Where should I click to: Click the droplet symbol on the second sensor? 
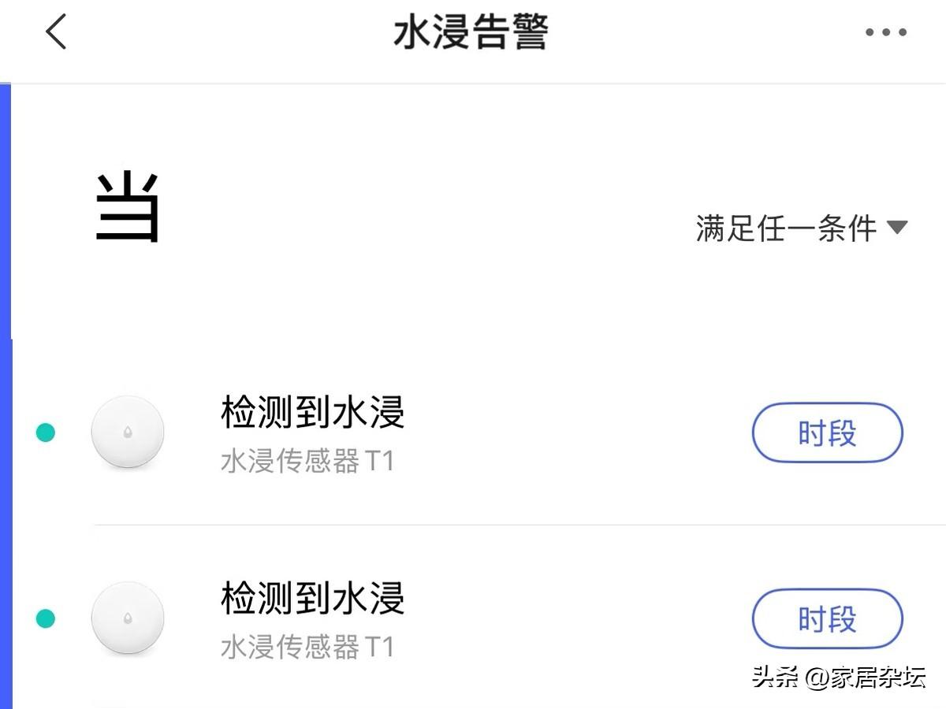click(x=128, y=618)
